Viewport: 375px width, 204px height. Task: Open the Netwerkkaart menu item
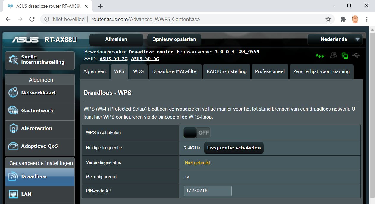click(x=40, y=94)
